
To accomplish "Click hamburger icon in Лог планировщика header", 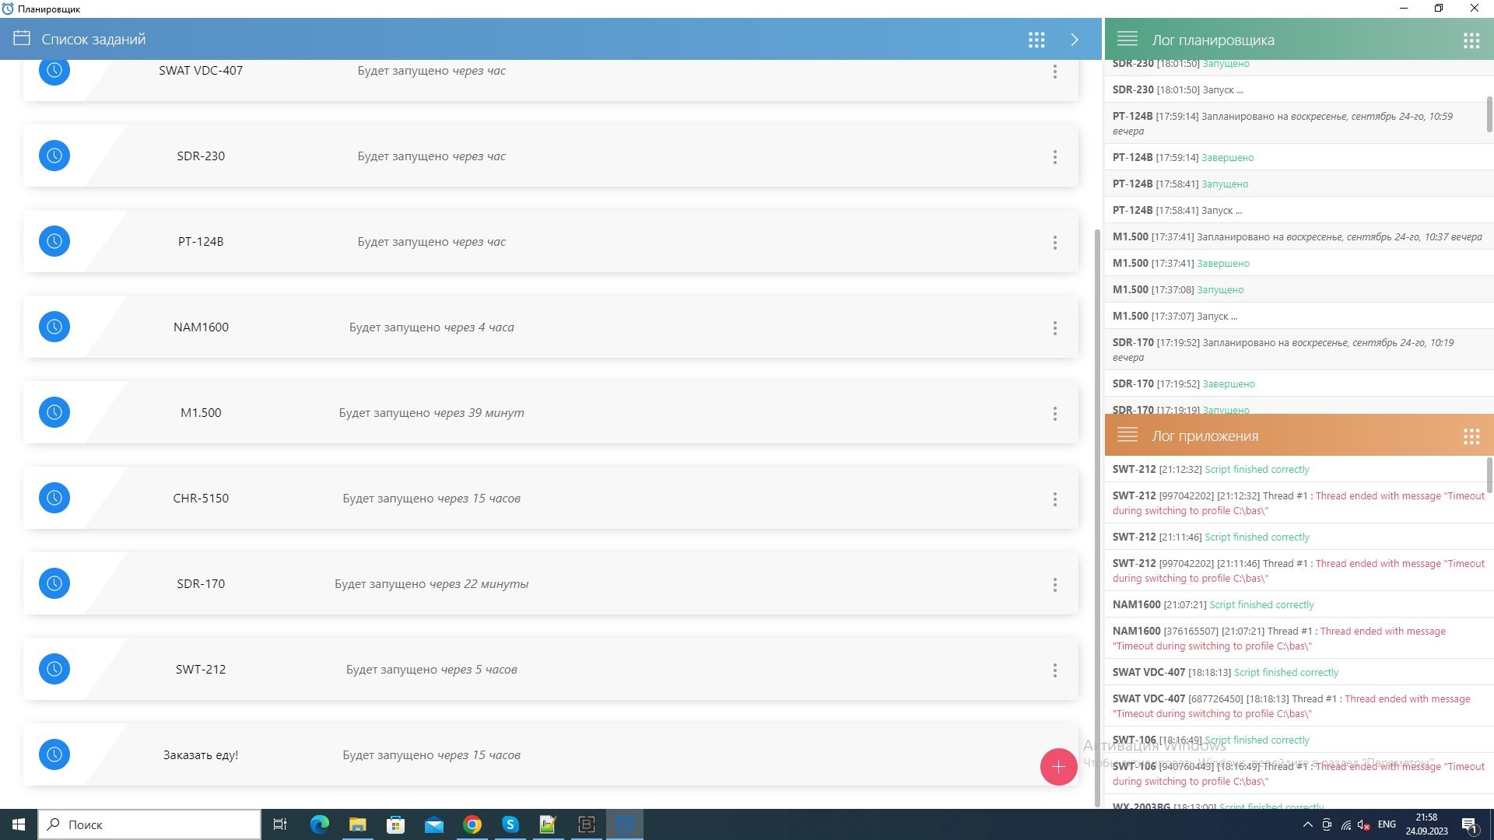I will 1128,39.
